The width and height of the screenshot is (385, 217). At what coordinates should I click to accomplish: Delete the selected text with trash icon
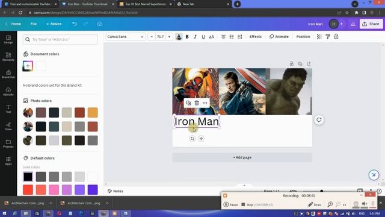coord(197,103)
